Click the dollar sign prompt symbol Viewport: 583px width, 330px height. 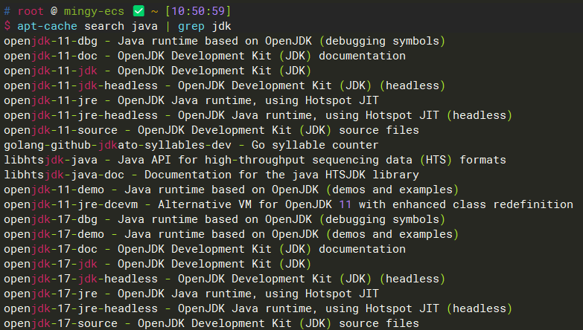tap(7, 26)
